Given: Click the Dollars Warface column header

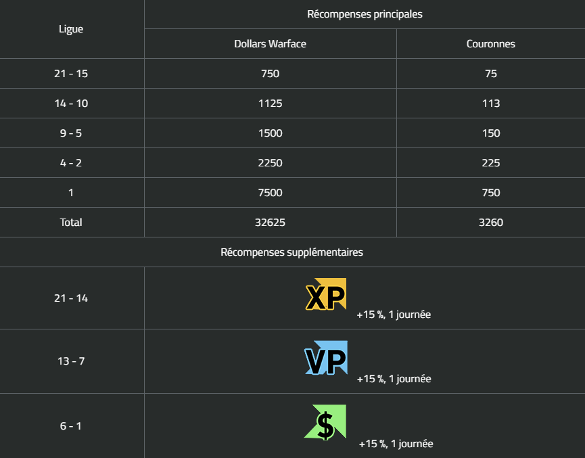Looking at the screenshot, I should (270, 44).
